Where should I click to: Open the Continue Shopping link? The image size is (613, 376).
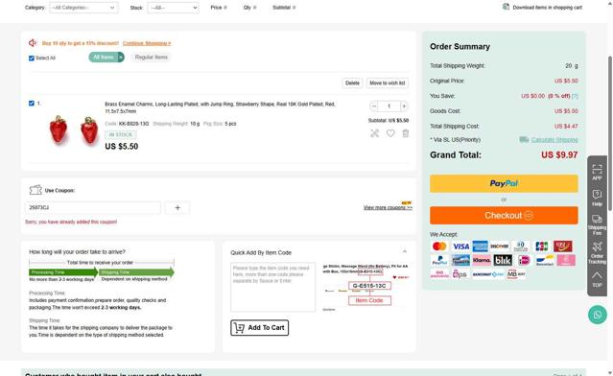pos(147,43)
